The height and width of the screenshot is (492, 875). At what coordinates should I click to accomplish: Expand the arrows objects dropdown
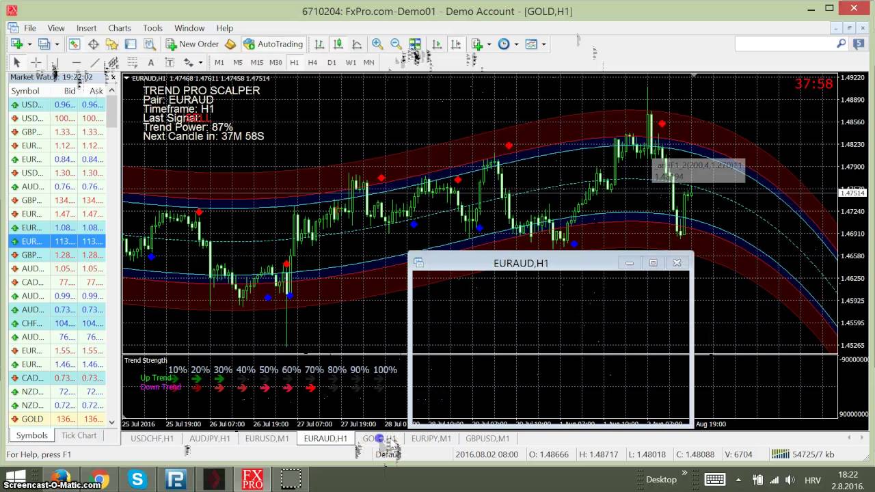tap(200, 62)
